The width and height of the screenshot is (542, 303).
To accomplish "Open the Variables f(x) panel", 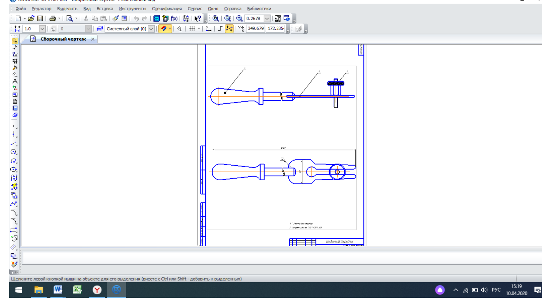I will [x=174, y=19].
